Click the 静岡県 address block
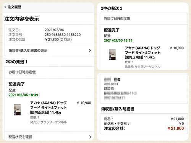This screenshot has width=191, height=143. pos(144,89)
